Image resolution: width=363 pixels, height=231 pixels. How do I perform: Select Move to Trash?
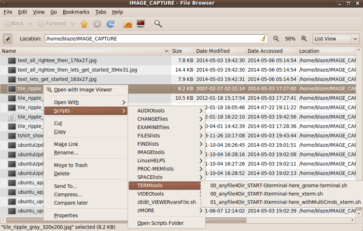click(86, 165)
